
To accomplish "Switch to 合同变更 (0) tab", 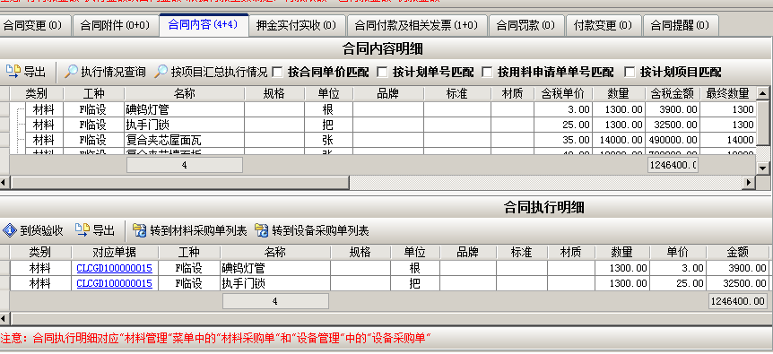I will tap(33, 25).
